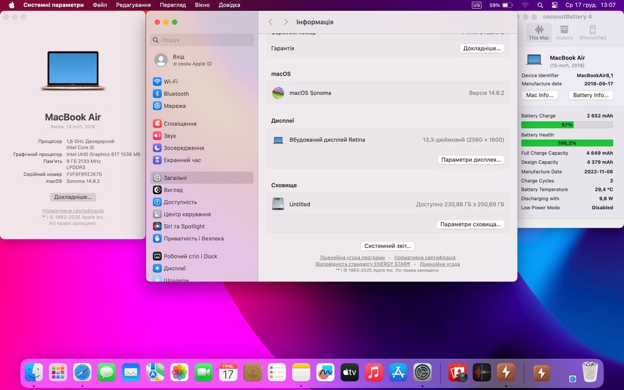Open Maps from the Dock
The image size is (624, 390).
pos(155,373)
